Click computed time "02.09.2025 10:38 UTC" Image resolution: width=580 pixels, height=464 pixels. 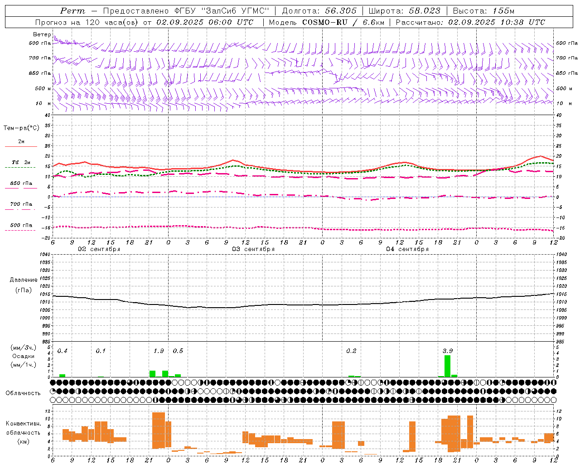click(497, 22)
